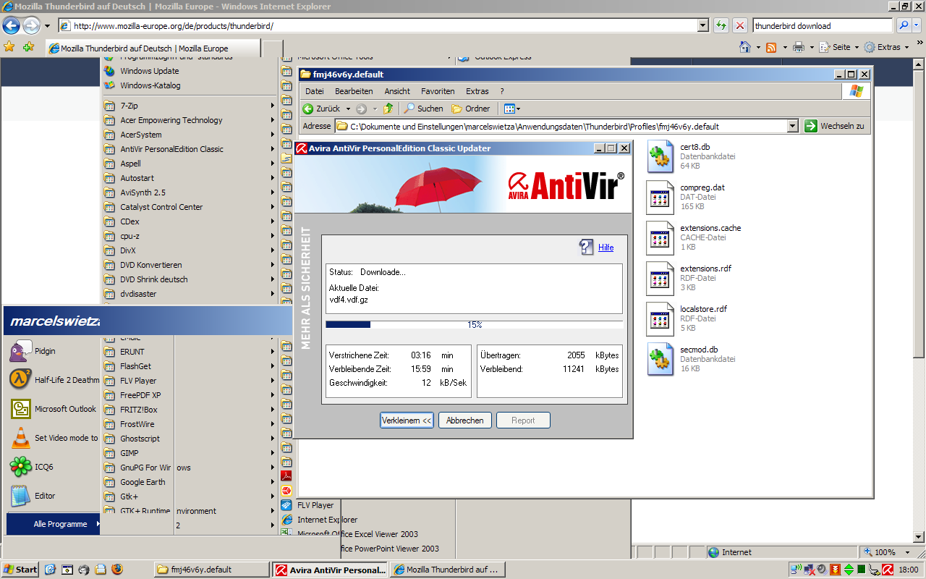926x579 pixels.
Task: Click VLC Set Video mode entry
Action: [x=53, y=438]
